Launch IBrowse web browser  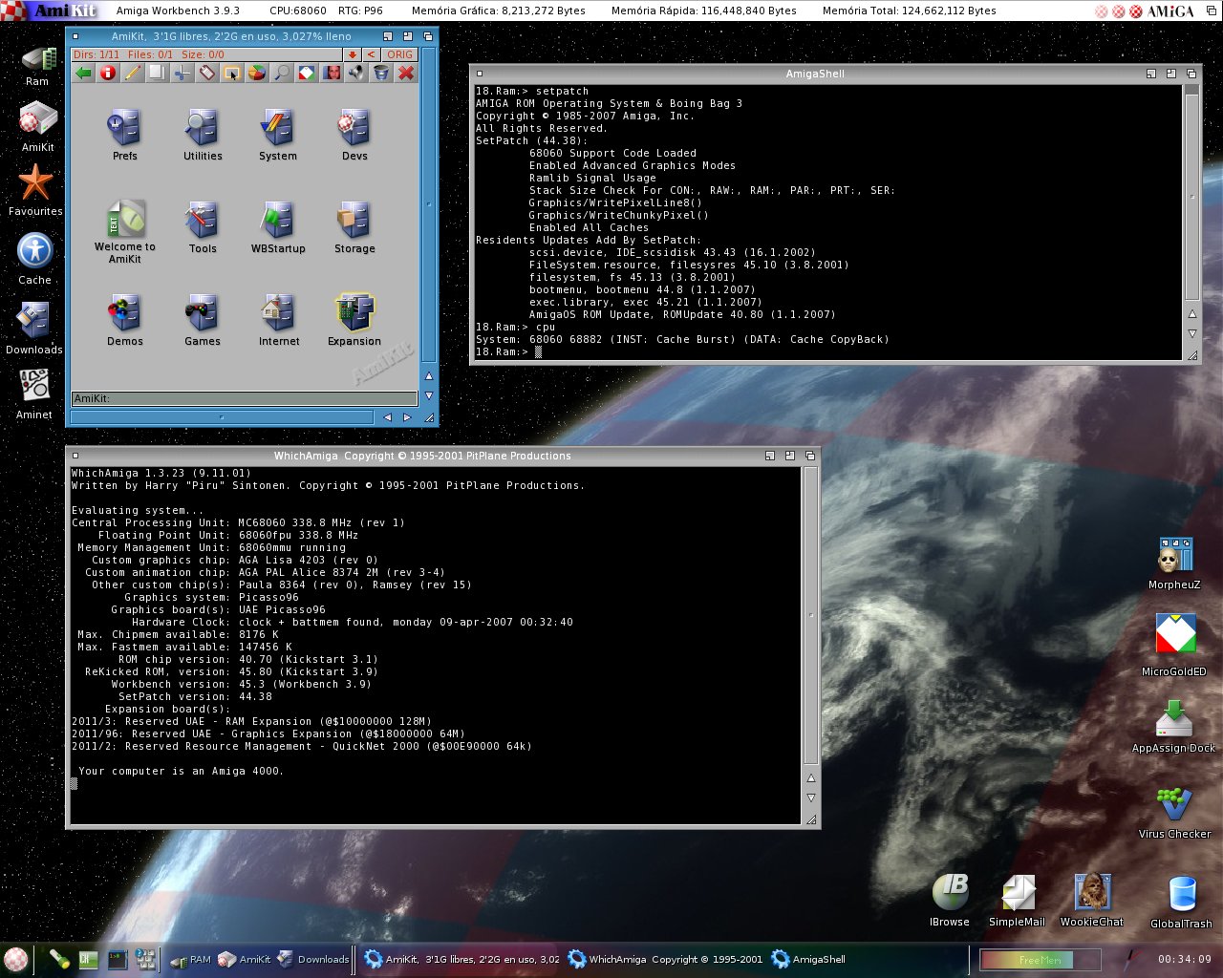[x=950, y=900]
